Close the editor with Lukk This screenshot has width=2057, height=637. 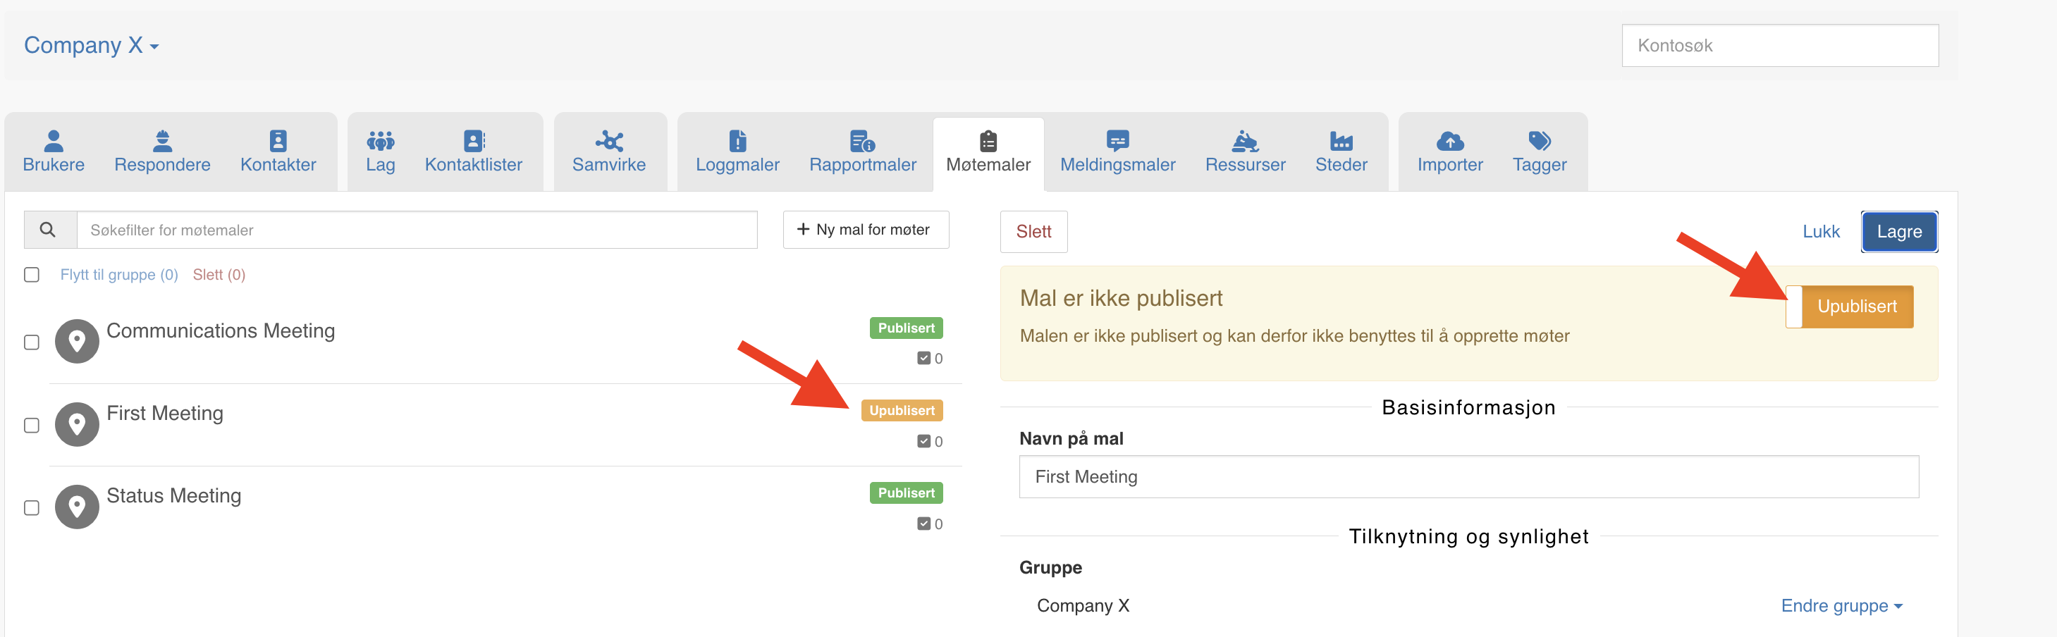(x=1821, y=232)
